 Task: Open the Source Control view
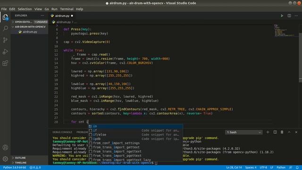[5, 40]
